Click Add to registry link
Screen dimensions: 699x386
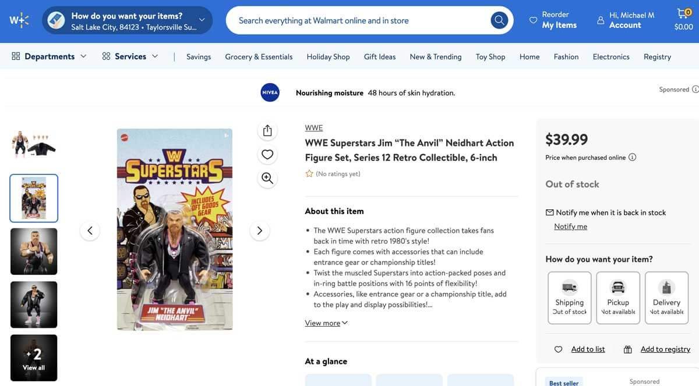pyautogui.click(x=665, y=349)
